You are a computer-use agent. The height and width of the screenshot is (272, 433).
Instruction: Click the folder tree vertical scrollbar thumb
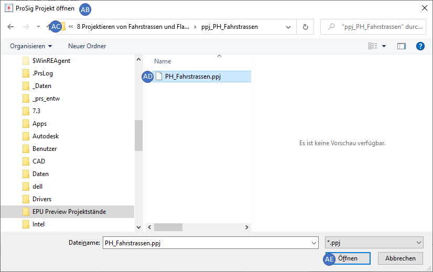pos(138,135)
